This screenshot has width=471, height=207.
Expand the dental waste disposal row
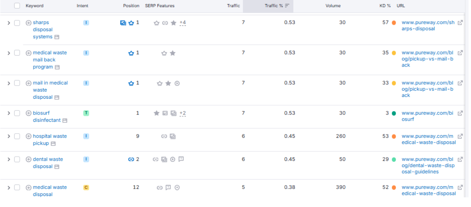(9, 159)
